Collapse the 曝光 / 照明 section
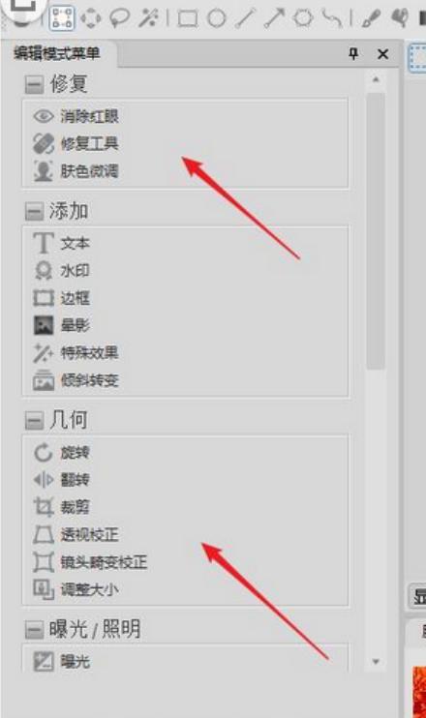 34,630
